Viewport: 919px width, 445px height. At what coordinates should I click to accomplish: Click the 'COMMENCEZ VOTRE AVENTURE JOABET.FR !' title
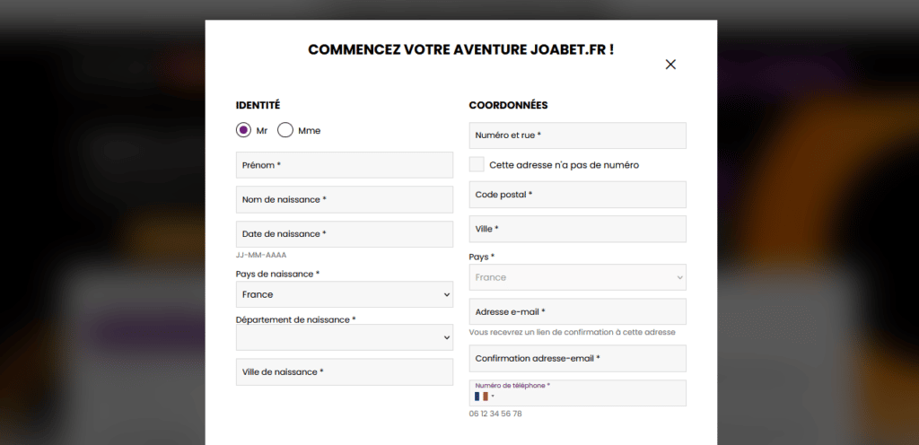tap(460, 49)
